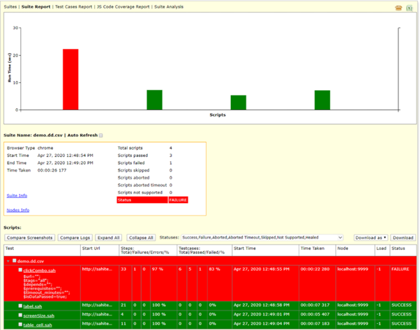This screenshot has height=330, width=420.
Task: Switch to the Suite Analysis tab
Action: pyautogui.click(x=169, y=7)
